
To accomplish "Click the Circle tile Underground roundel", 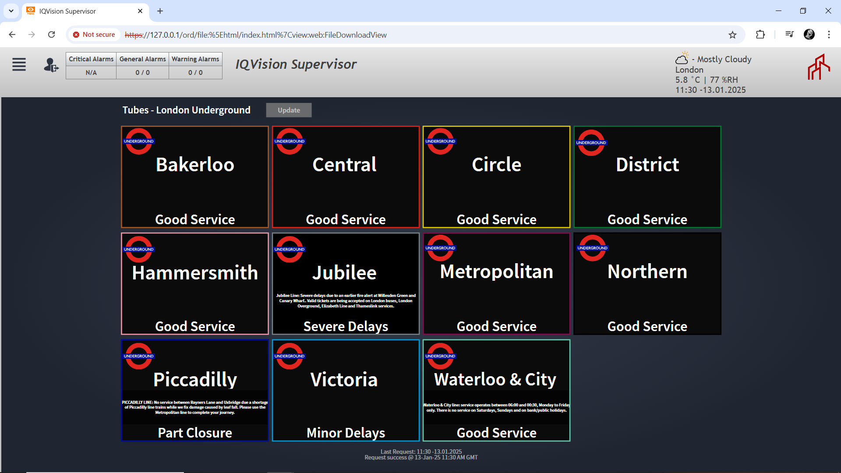I will pos(440,141).
